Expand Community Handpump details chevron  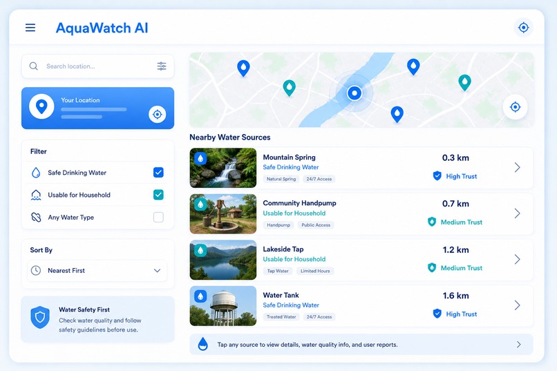click(x=518, y=213)
